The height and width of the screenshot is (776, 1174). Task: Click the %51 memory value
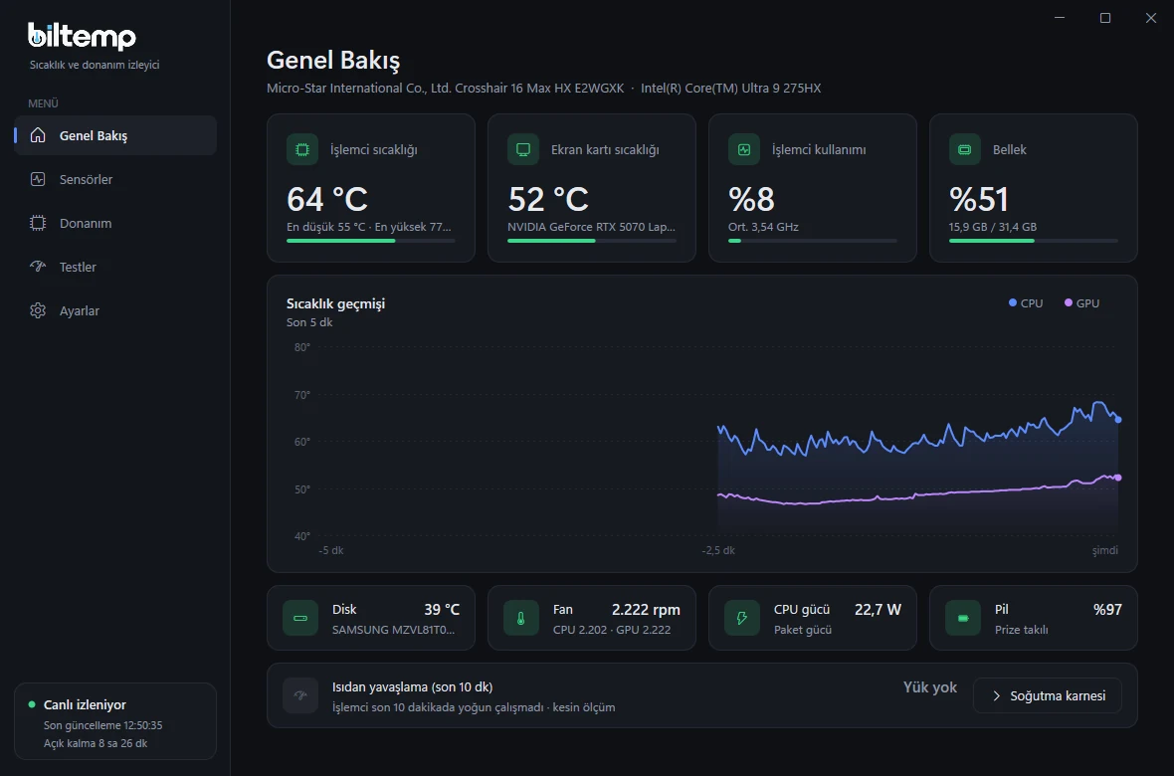pyautogui.click(x=979, y=199)
